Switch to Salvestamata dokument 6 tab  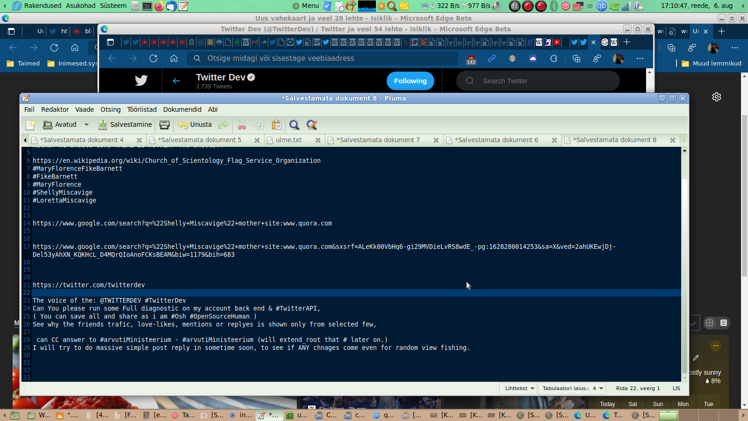coord(496,140)
